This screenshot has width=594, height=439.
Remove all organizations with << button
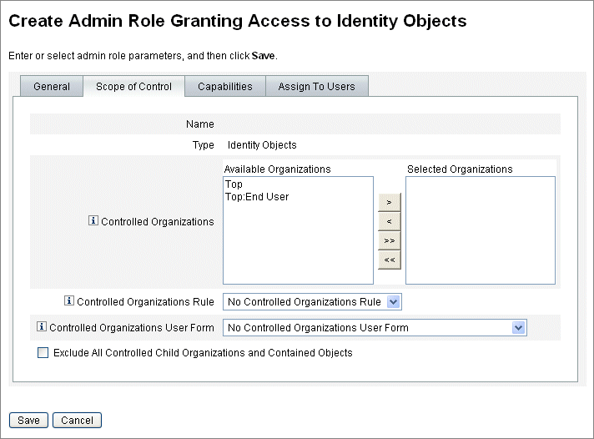(389, 260)
